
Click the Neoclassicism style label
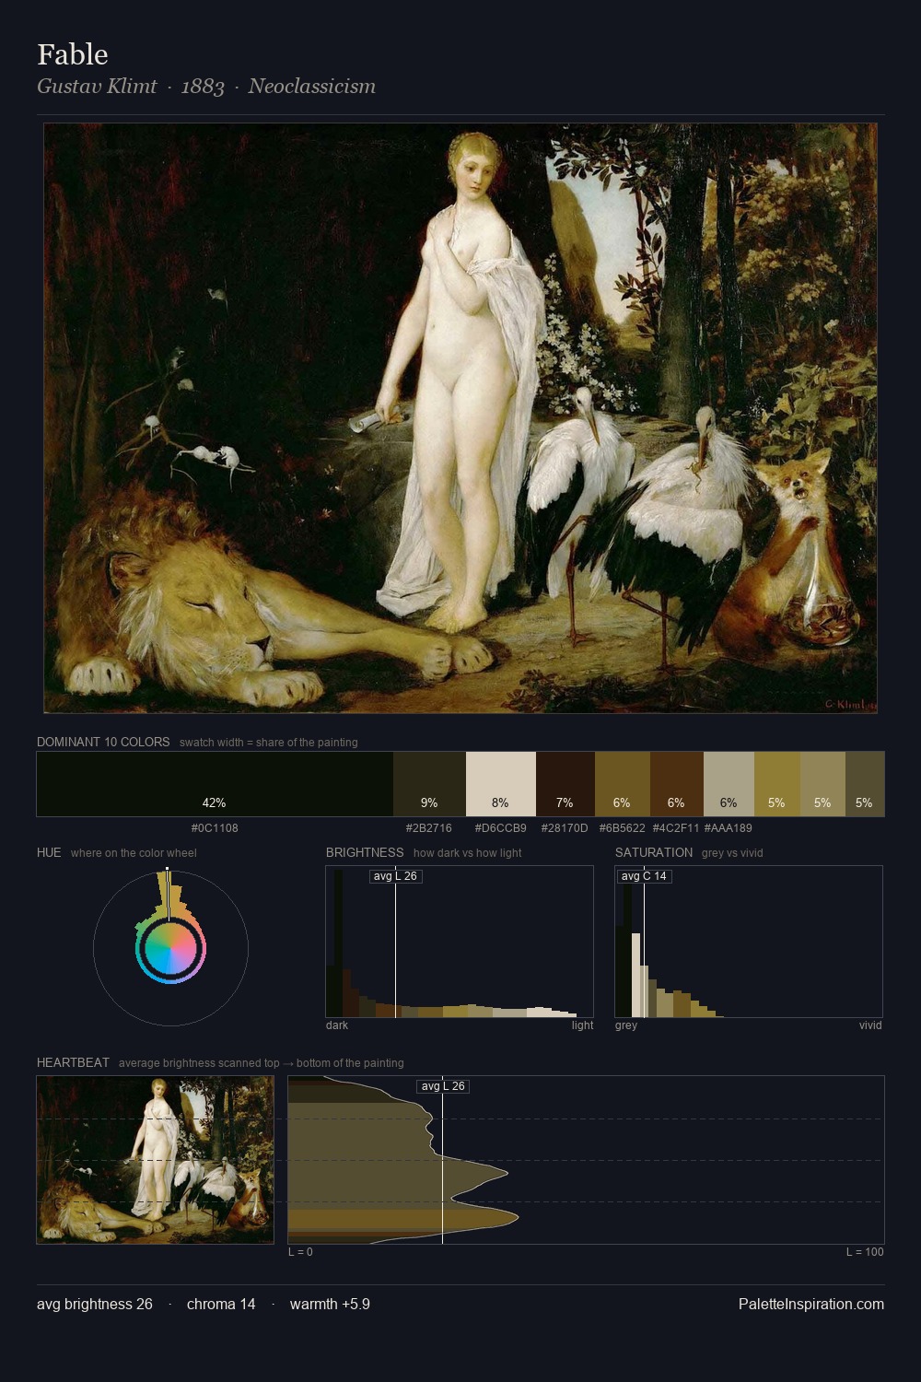pyautogui.click(x=311, y=87)
